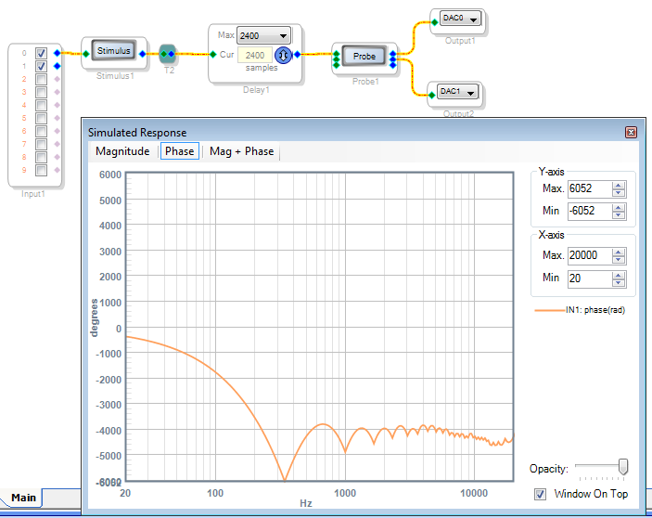Click the Opacity slider handle
This screenshot has width=652, height=518.
pyautogui.click(x=622, y=467)
